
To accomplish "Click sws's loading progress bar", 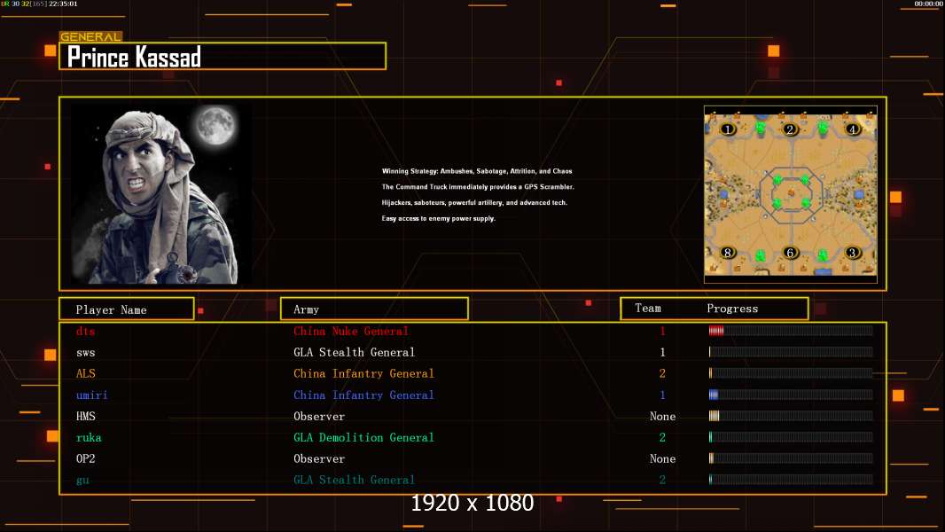I will click(791, 352).
